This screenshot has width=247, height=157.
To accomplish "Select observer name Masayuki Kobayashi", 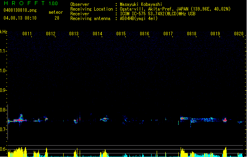I will [141, 4].
